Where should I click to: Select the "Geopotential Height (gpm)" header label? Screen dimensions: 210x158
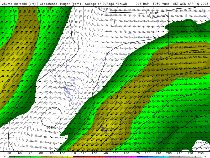[x=60, y=4]
